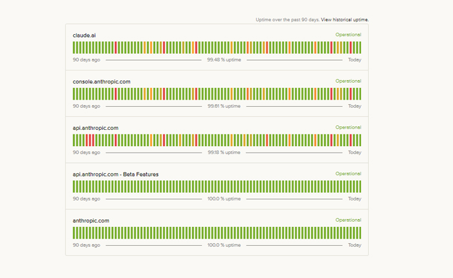Select the leftmost uptime bar for anthropic.com
Screen dimensions: 453x278
pyautogui.click(x=74, y=233)
